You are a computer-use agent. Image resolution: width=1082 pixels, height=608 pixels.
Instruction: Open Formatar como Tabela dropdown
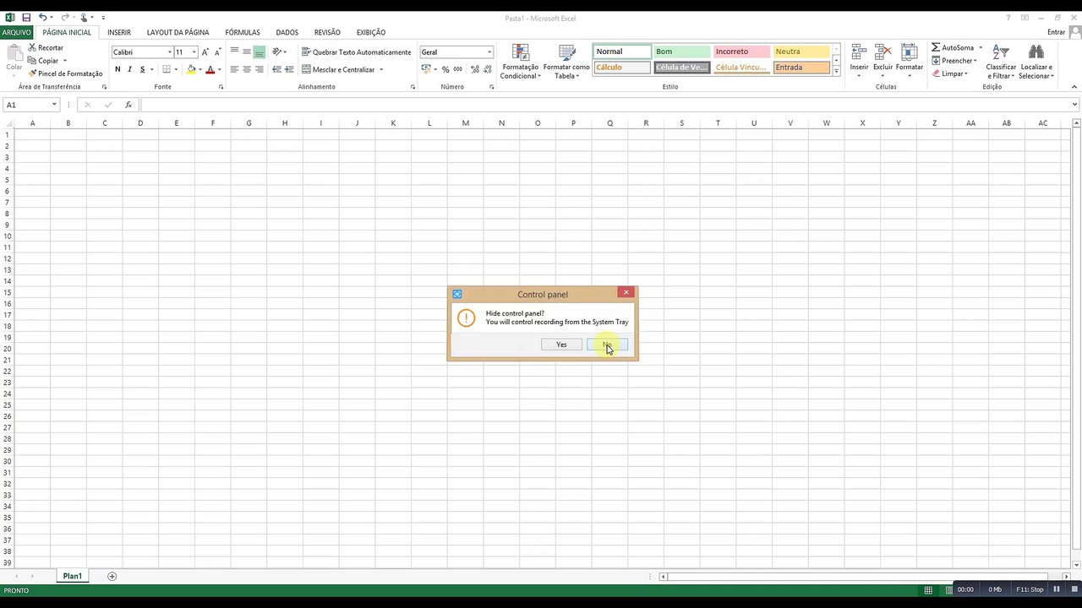pos(566,62)
